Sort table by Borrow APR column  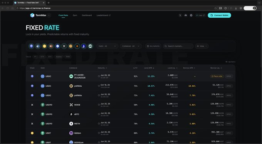click(189, 68)
